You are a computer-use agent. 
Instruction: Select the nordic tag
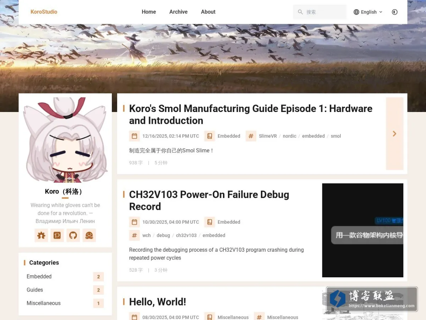(289, 136)
